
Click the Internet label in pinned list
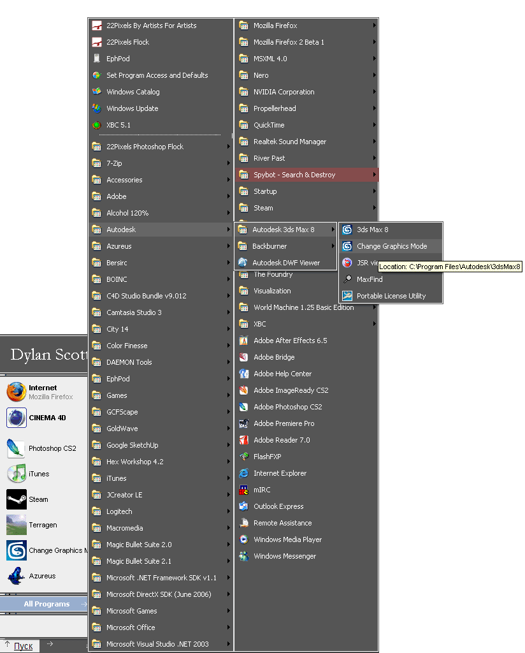[43, 388]
